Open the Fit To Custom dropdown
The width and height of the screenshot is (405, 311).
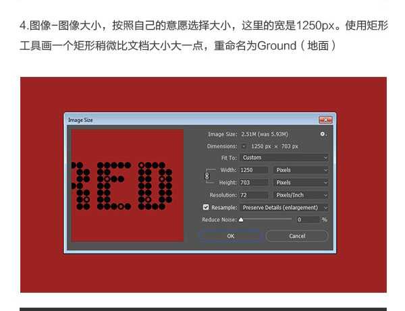coord(284,157)
